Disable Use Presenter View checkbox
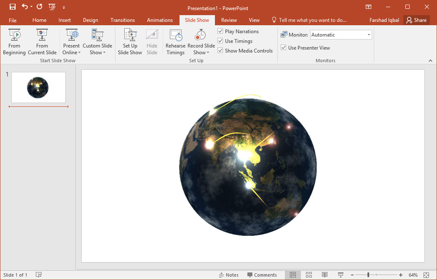Viewport: 437px width, 280px height. (x=284, y=48)
